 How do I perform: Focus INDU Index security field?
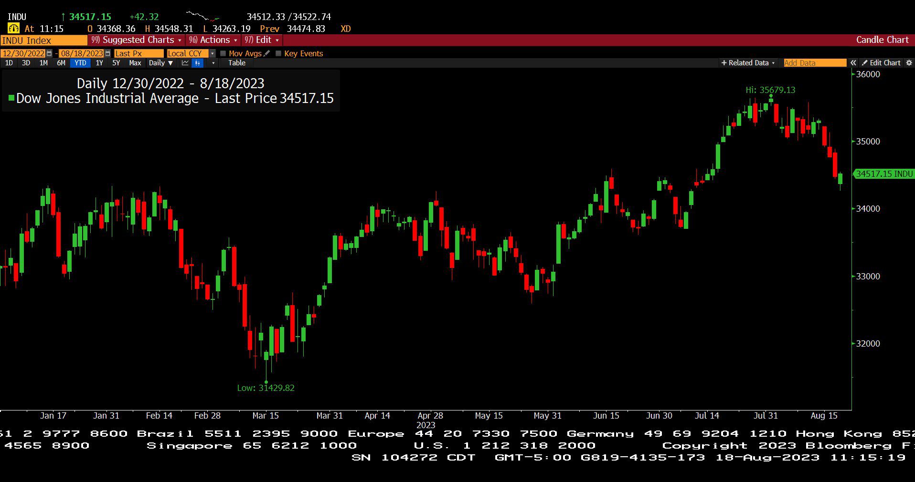tap(44, 41)
